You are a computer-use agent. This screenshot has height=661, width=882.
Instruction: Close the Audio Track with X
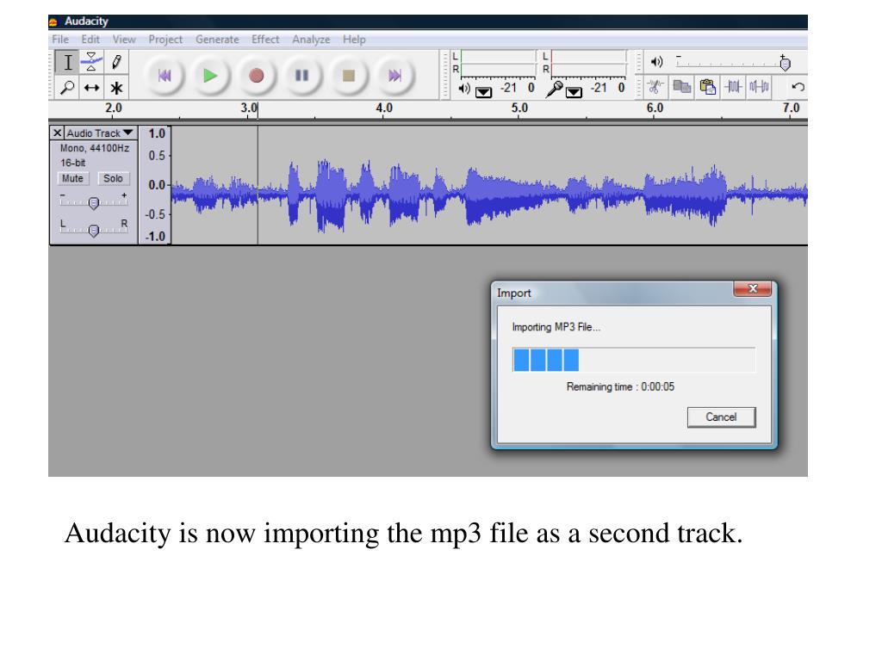click(x=57, y=133)
